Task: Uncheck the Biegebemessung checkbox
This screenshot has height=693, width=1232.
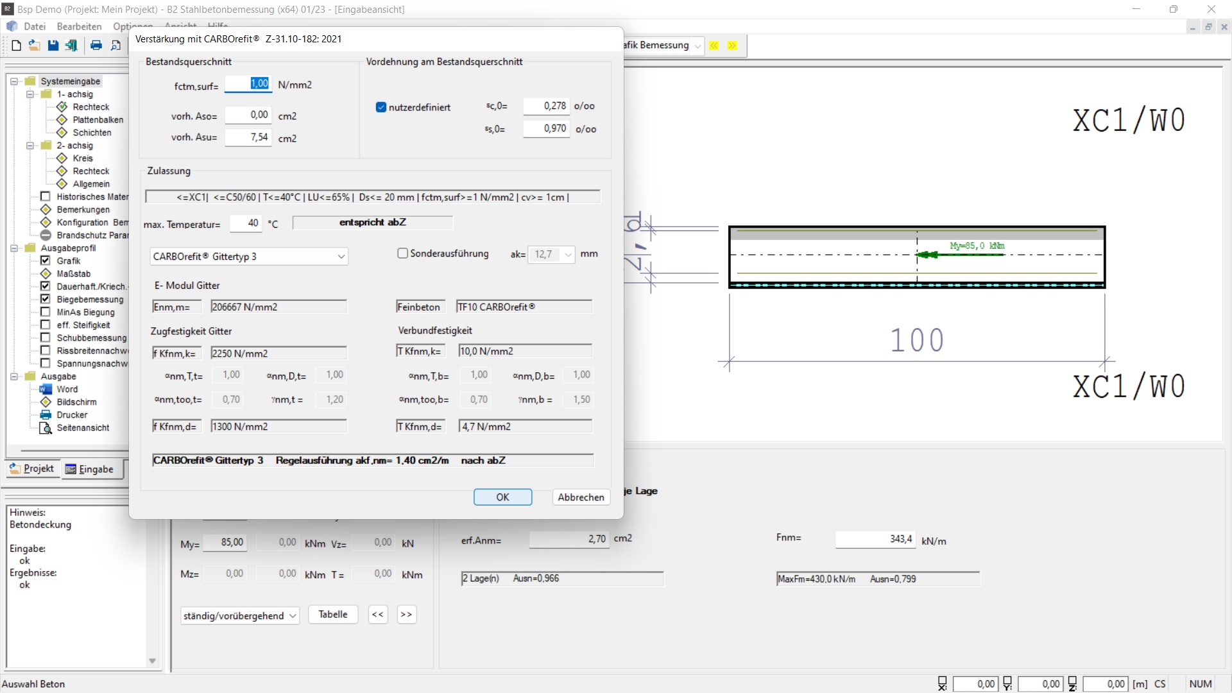Action: click(46, 299)
